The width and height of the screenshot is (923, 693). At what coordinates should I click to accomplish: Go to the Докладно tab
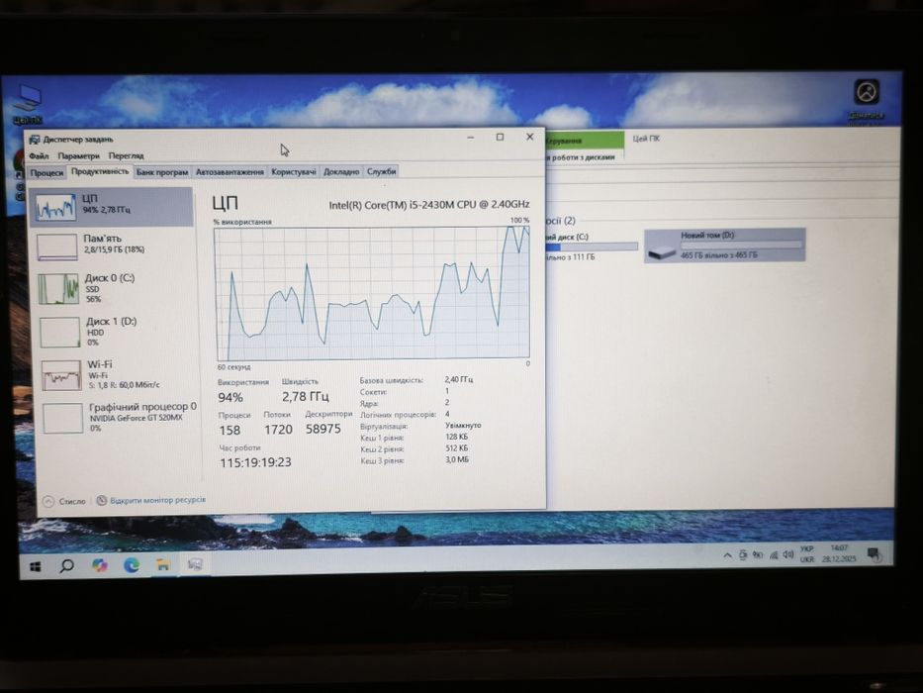(341, 172)
